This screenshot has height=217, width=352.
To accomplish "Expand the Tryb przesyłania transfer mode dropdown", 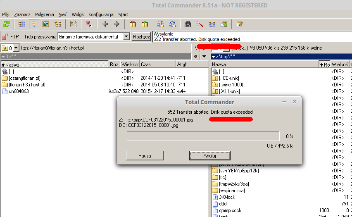I will click(126, 36).
